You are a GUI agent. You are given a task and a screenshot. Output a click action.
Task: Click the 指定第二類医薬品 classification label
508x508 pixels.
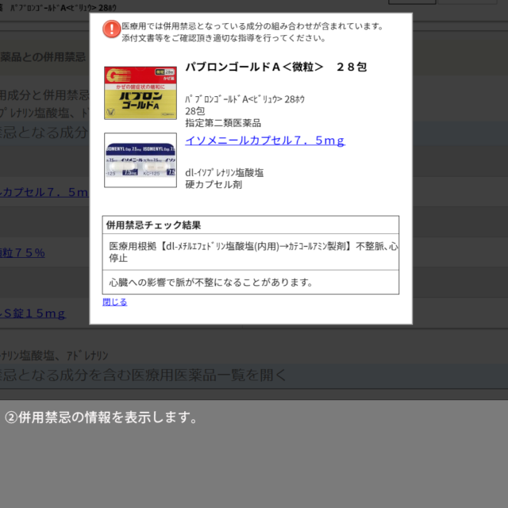pos(223,123)
